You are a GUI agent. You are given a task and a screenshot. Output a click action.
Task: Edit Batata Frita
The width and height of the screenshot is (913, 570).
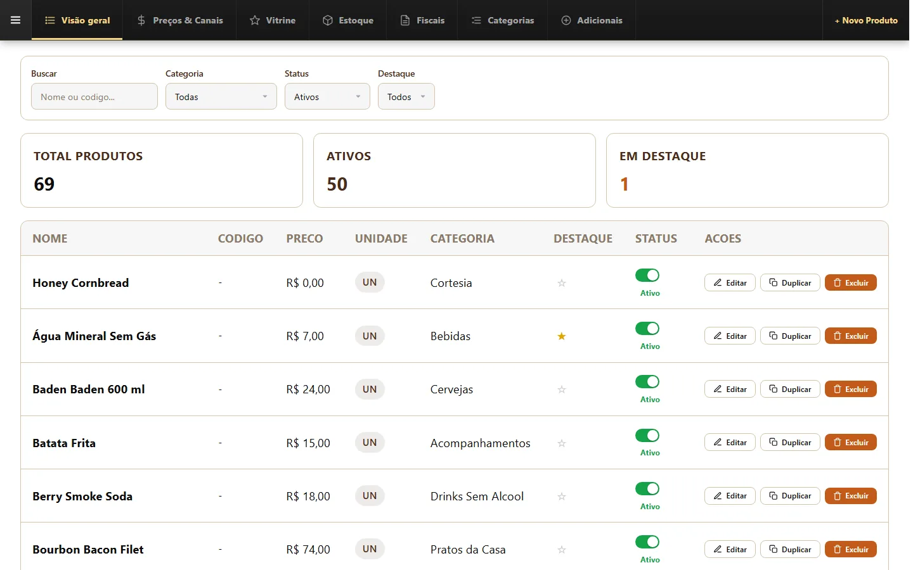730,442
